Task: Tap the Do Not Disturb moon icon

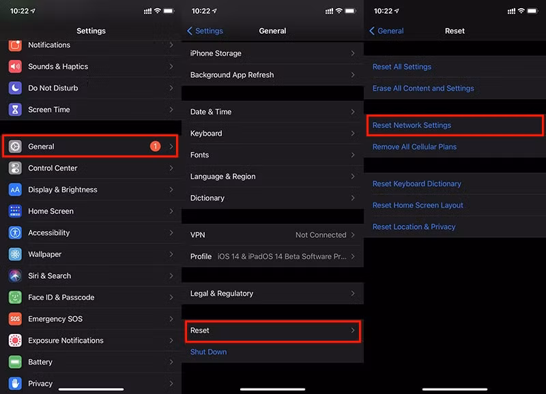Action: (x=15, y=88)
